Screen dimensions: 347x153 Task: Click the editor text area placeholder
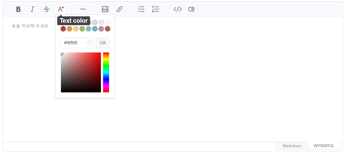coord(30,26)
